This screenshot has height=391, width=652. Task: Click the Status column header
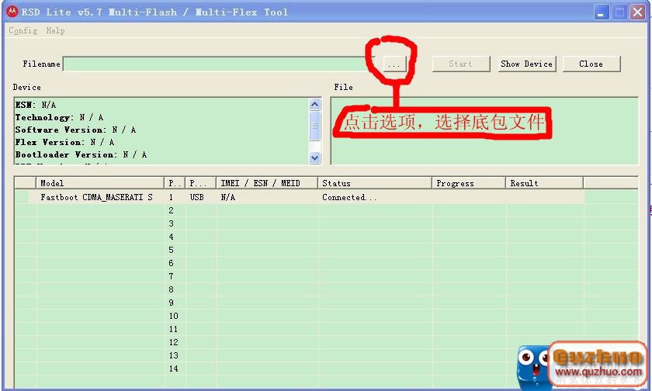tap(375, 183)
